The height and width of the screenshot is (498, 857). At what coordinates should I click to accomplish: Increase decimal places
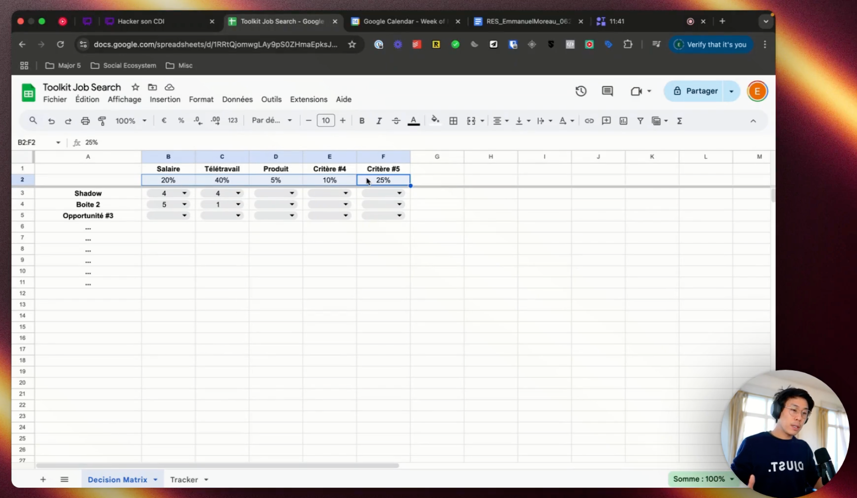pyautogui.click(x=215, y=121)
